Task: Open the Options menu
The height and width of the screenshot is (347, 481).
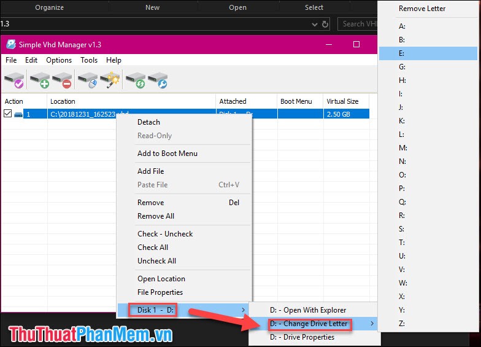Action: (59, 60)
